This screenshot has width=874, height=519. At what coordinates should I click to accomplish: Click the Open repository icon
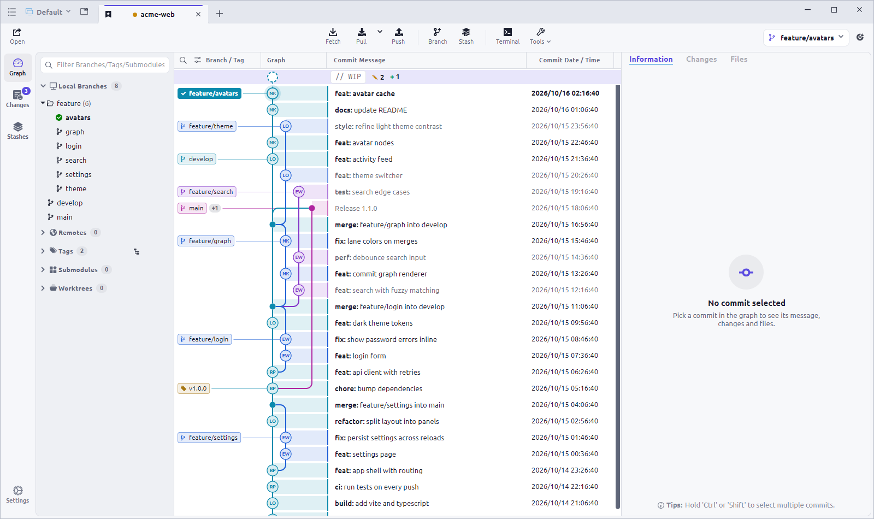(x=17, y=36)
